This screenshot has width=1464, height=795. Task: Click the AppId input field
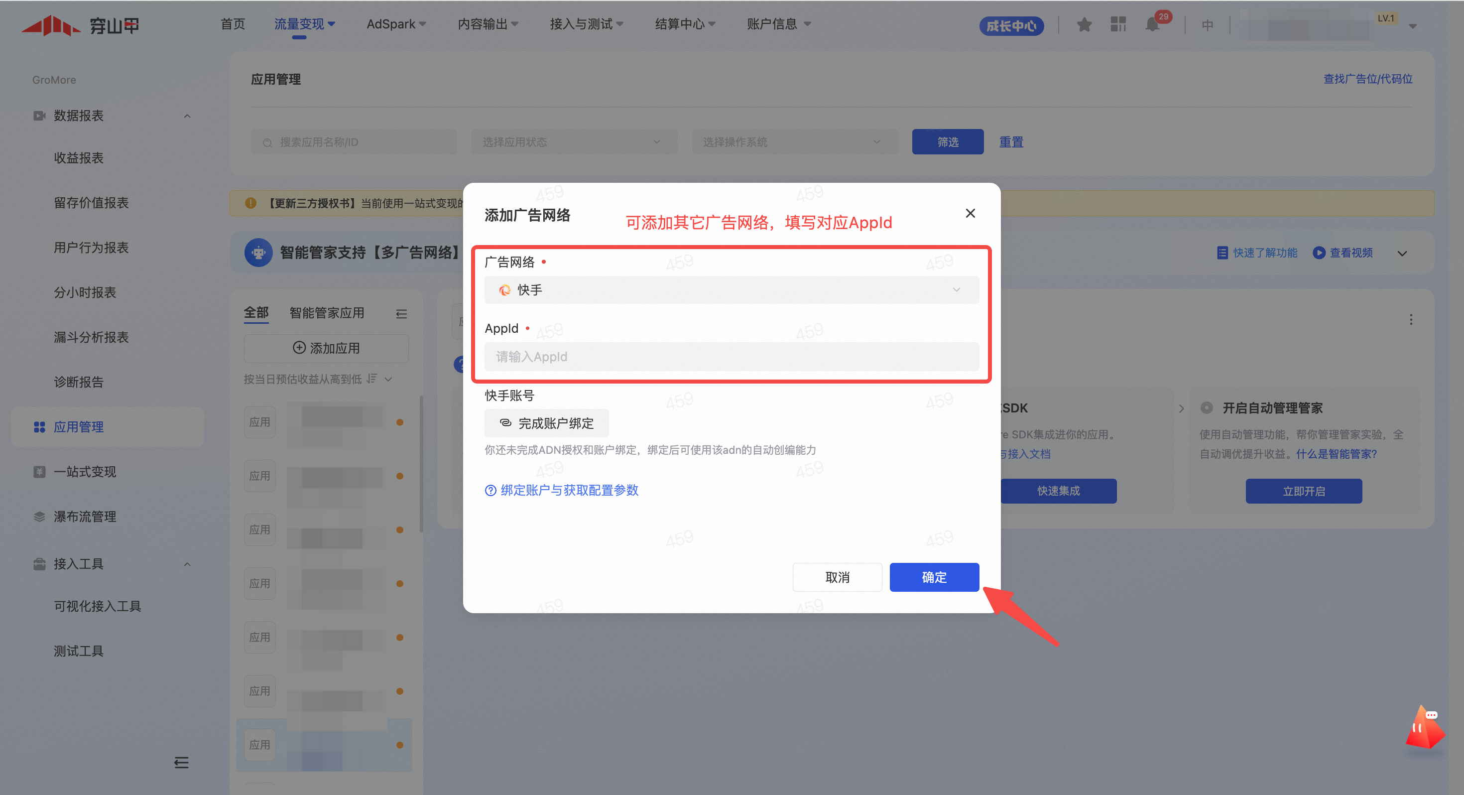pos(732,357)
